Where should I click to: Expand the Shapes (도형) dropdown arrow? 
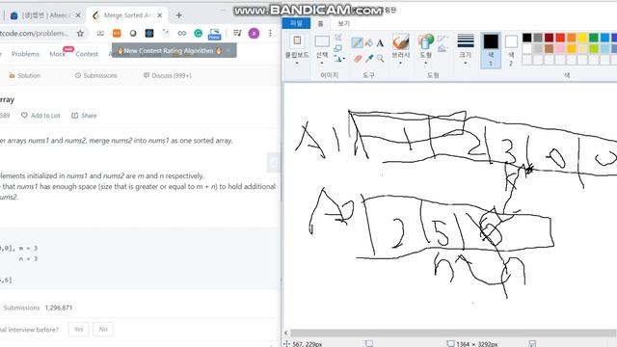tap(426, 63)
